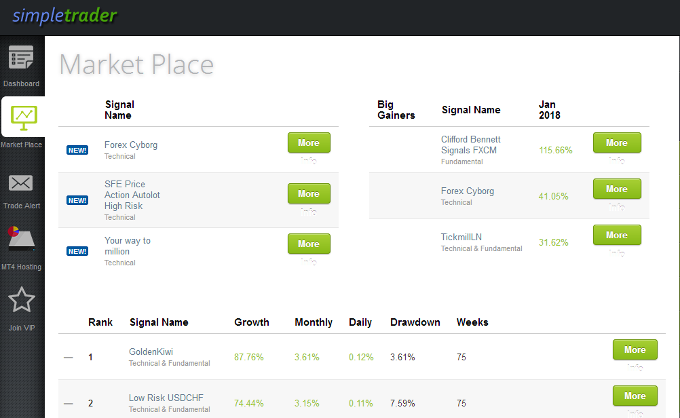The image size is (680, 418).
Task: Open Forex Cyborg signal in new signals list
Action: [131, 145]
